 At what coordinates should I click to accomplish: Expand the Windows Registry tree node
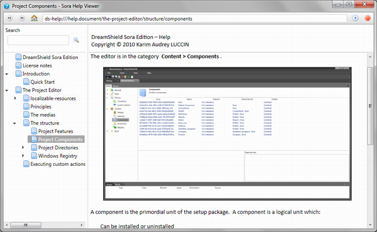point(23,156)
